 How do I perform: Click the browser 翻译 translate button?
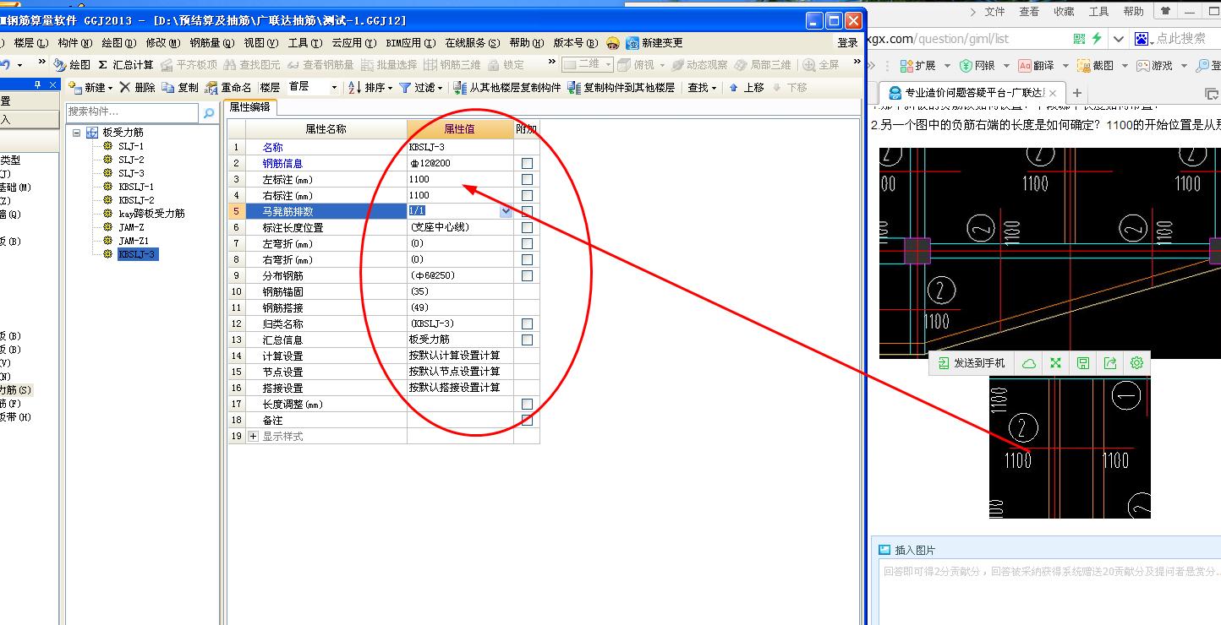[x=1036, y=65]
